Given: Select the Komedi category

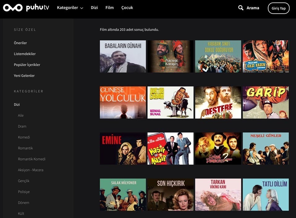Looking at the screenshot, I should coord(24,137).
